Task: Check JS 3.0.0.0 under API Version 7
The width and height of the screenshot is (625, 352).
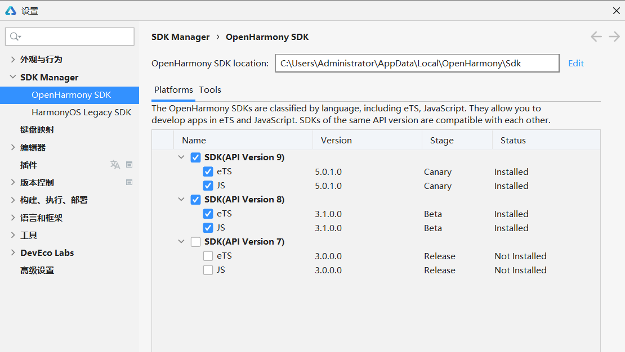Action: pyautogui.click(x=208, y=270)
